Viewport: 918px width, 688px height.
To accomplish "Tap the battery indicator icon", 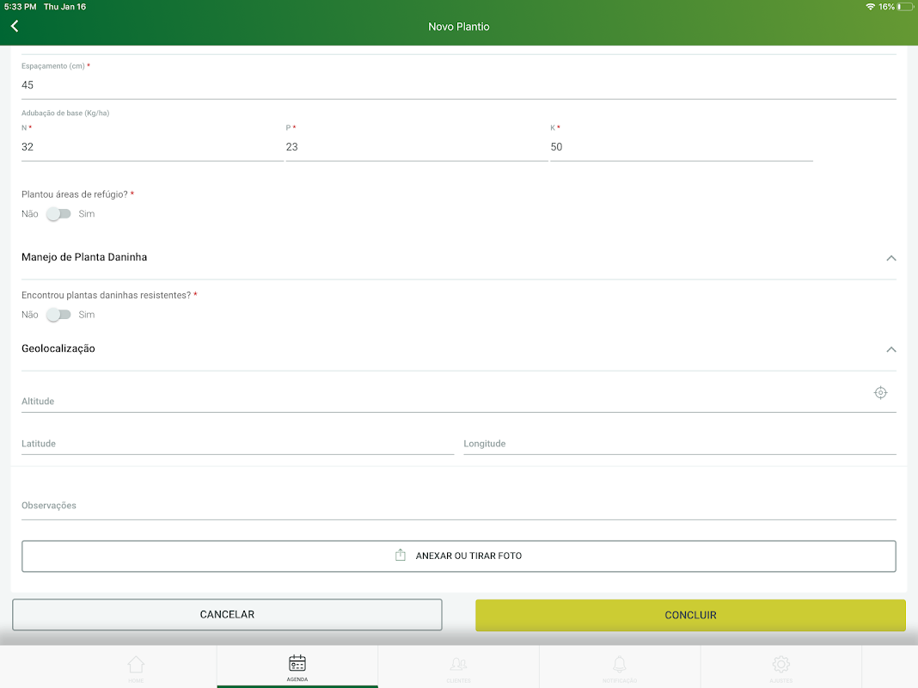I will (905, 7).
